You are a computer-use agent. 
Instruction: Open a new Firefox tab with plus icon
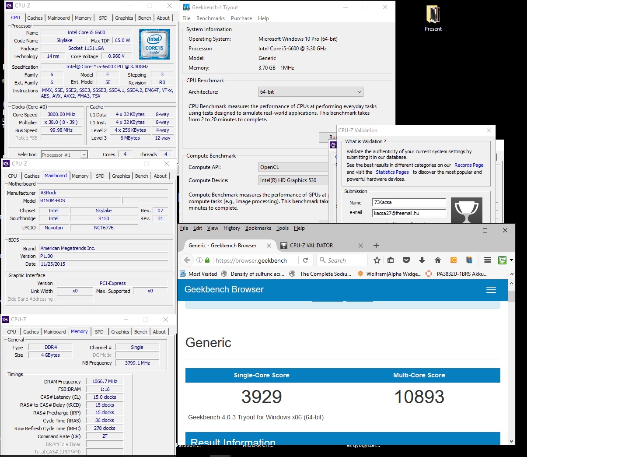pyautogui.click(x=376, y=246)
